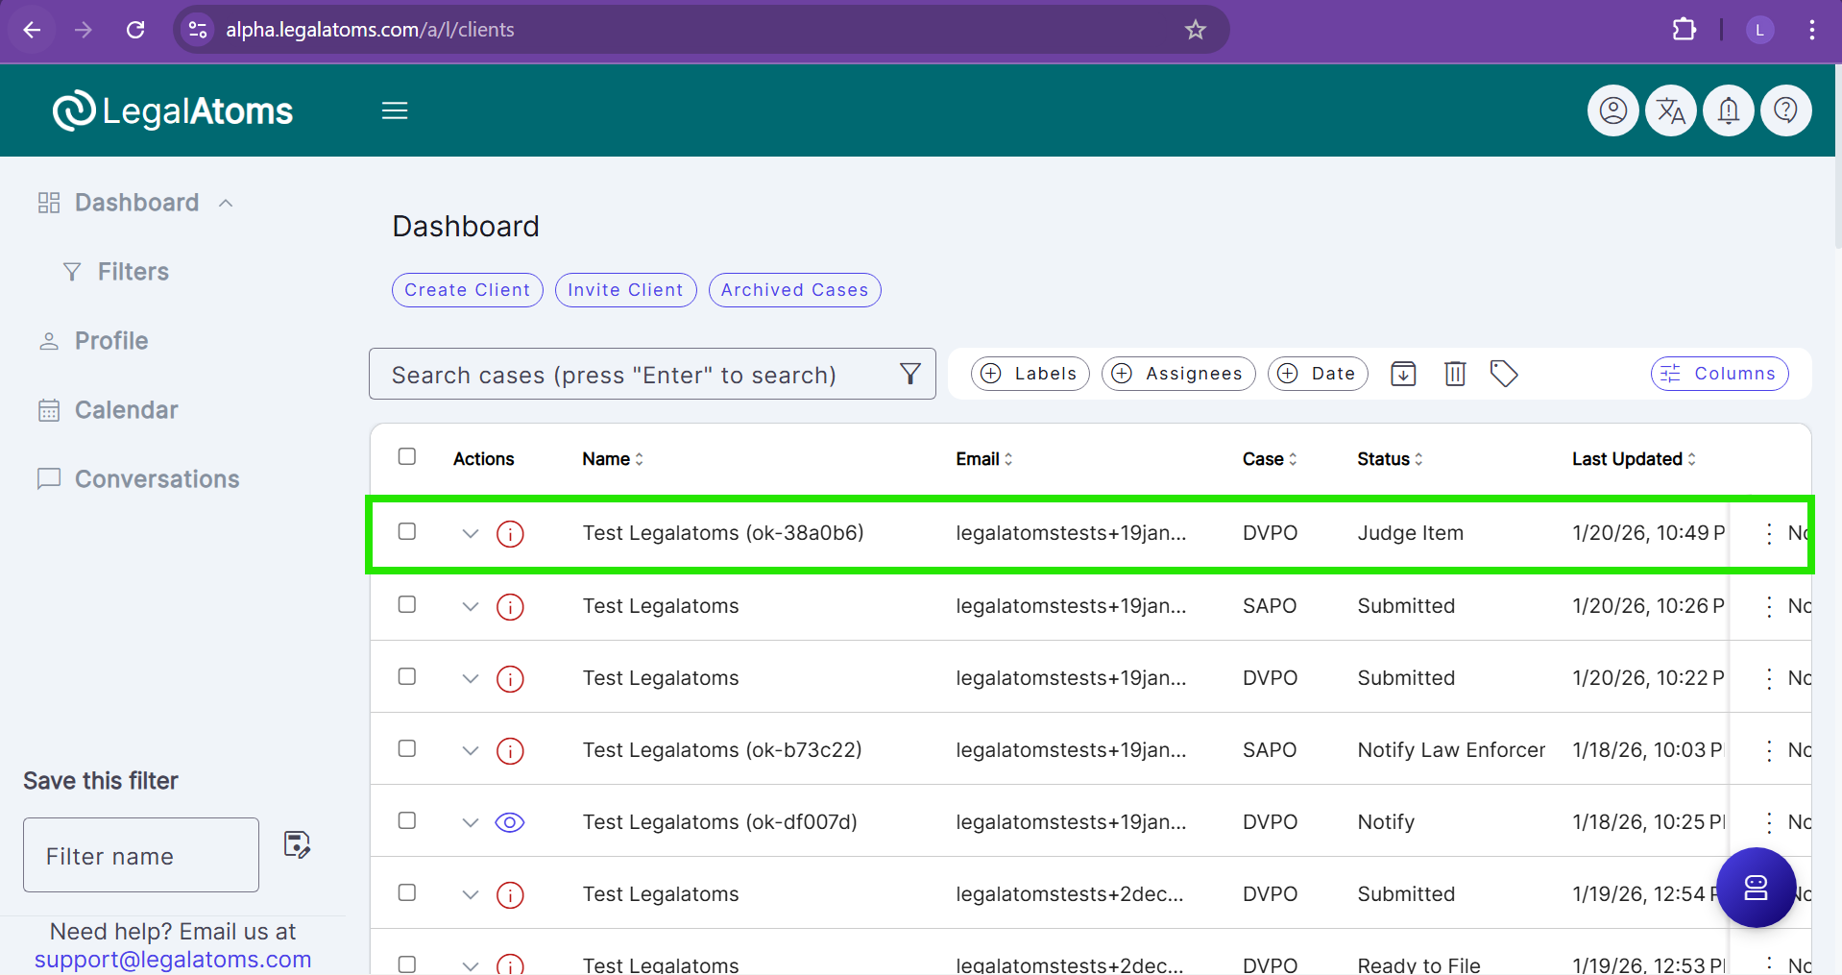Click the Create Client button
1842x975 pixels.
click(467, 290)
